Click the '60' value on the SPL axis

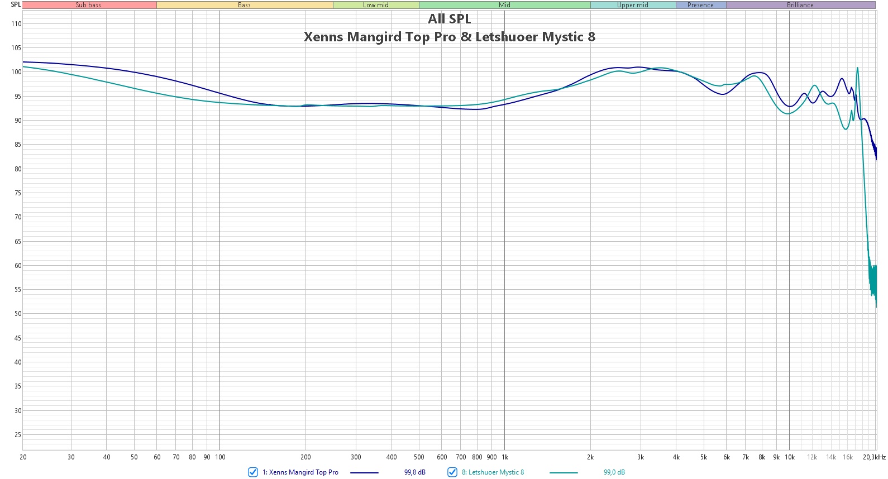click(x=18, y=266)
